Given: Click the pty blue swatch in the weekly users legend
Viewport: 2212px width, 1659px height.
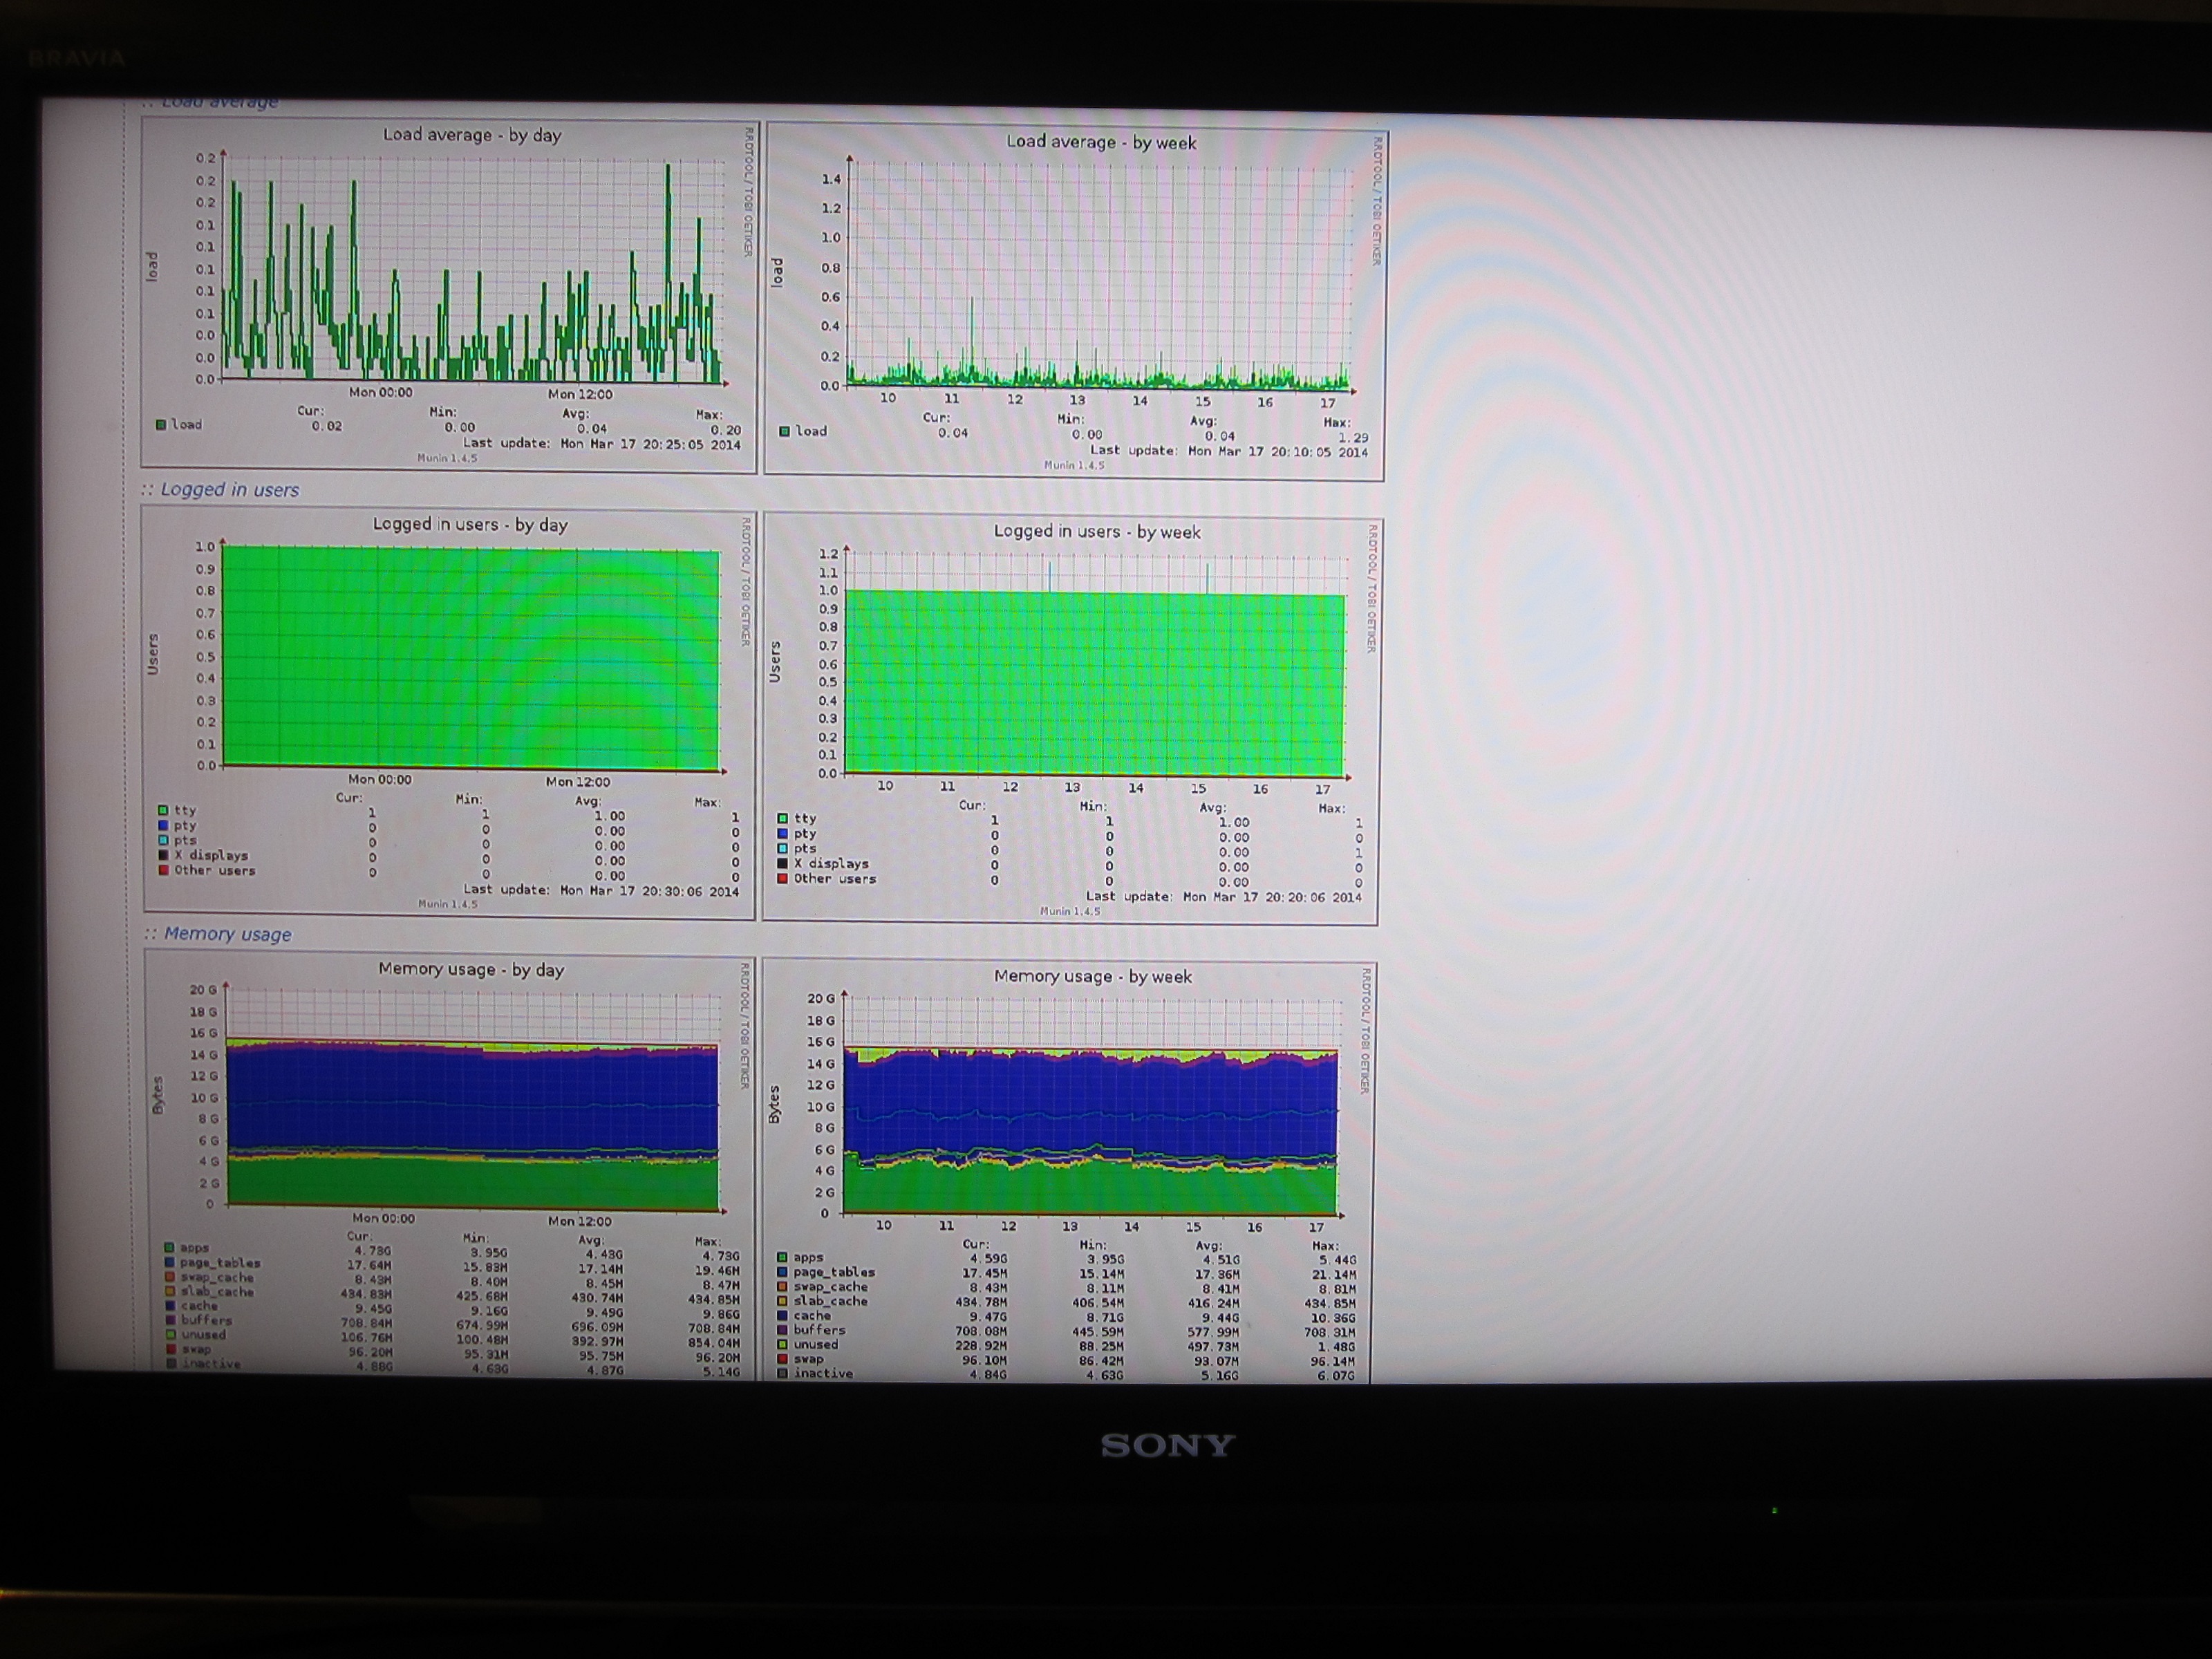Looking at the screenshot, I should [783, 833].
